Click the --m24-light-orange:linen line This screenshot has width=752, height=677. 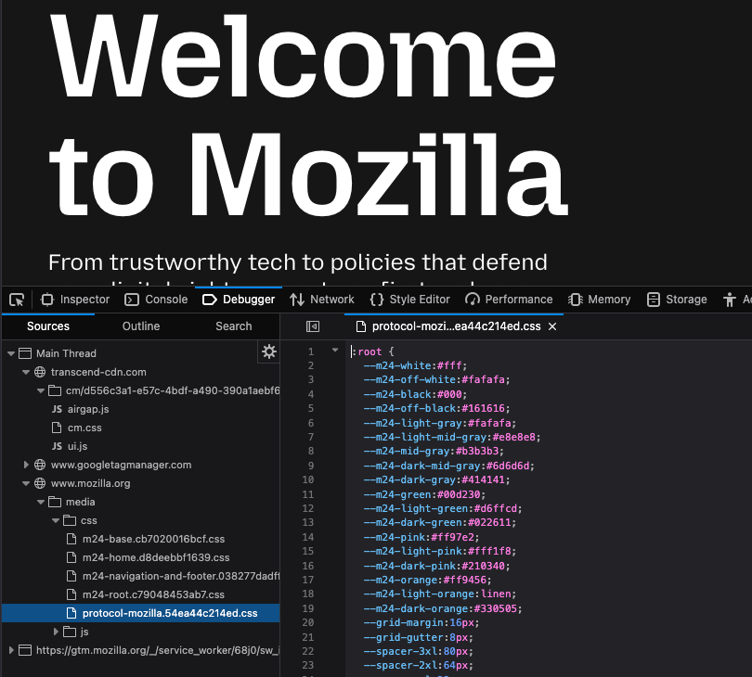[440, 594]
